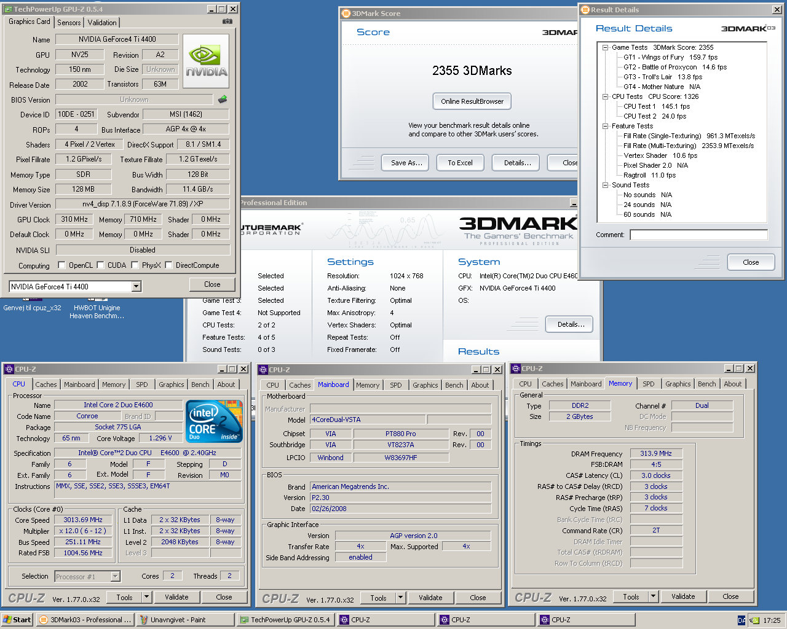Viewport: 787px width, 629px height.
Task: Click the language indicator in system tray
Action: (742, 620)
